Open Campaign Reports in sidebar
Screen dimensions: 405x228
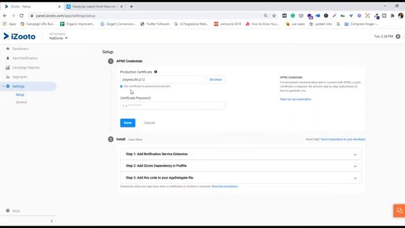tap(26, 68)
